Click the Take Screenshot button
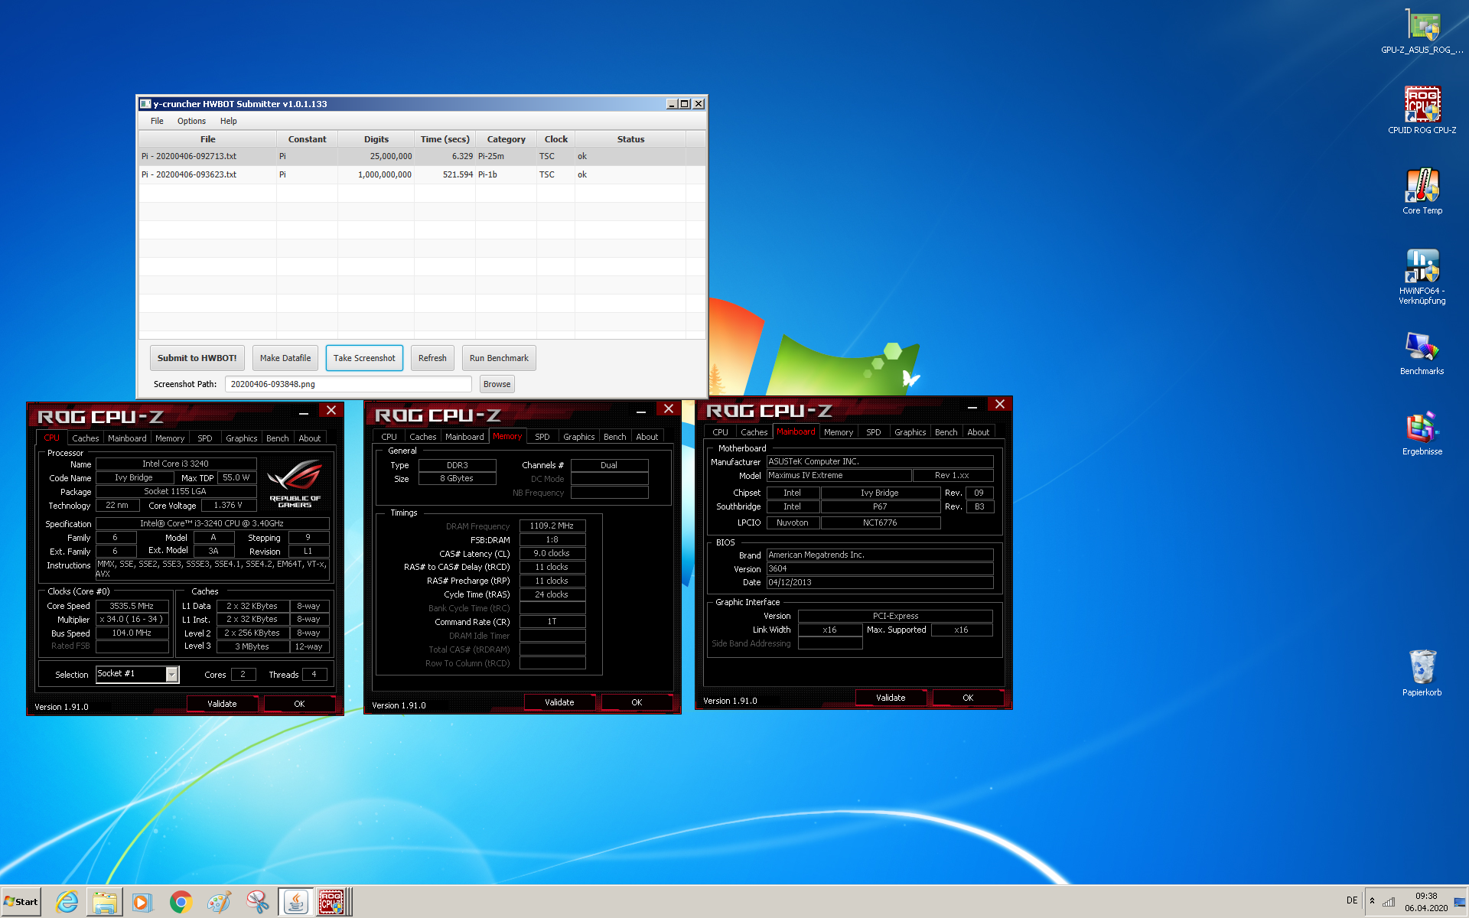Viewport: 1469px width, 918px height. [364, 358]
